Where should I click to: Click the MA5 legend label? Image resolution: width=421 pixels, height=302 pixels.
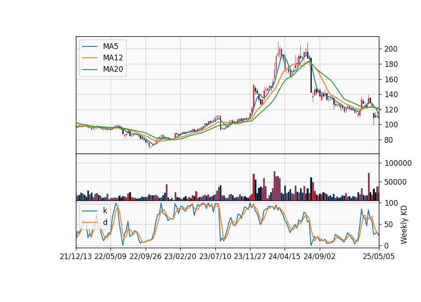click(x=111, y=46)
